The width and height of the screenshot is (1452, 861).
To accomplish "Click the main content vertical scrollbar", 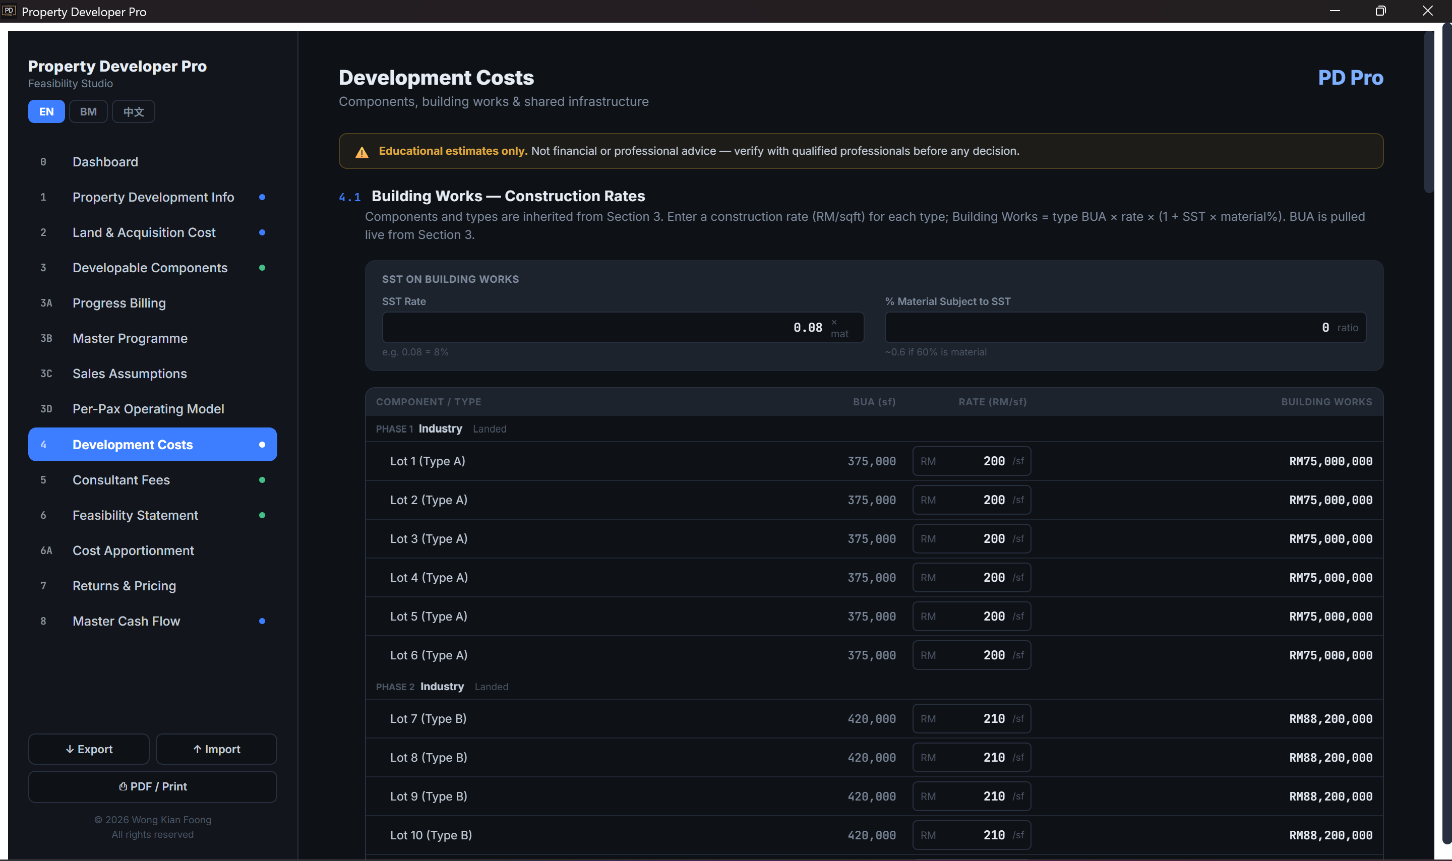I will coord(1429,113).
